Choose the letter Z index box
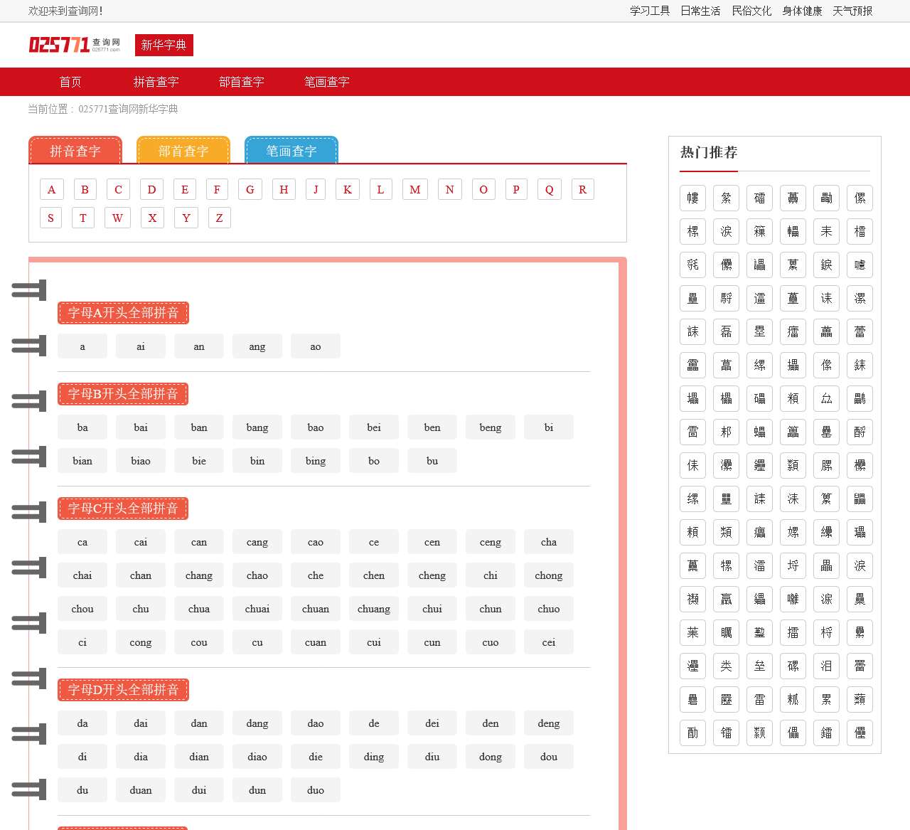 (x=219, y=218)
